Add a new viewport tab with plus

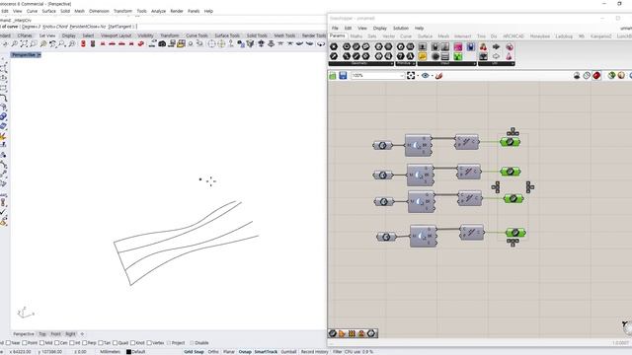[x=82, y=334]
